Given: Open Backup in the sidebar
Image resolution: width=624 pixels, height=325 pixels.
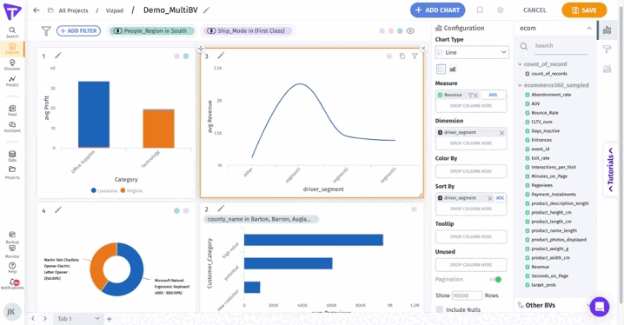Looking at the screenshot, I should click(x=12, y=237).
